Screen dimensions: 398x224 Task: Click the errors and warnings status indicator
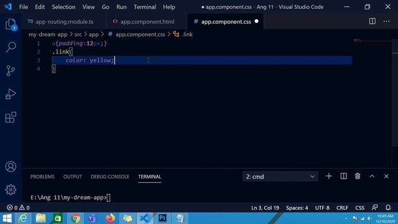(18, 208)
